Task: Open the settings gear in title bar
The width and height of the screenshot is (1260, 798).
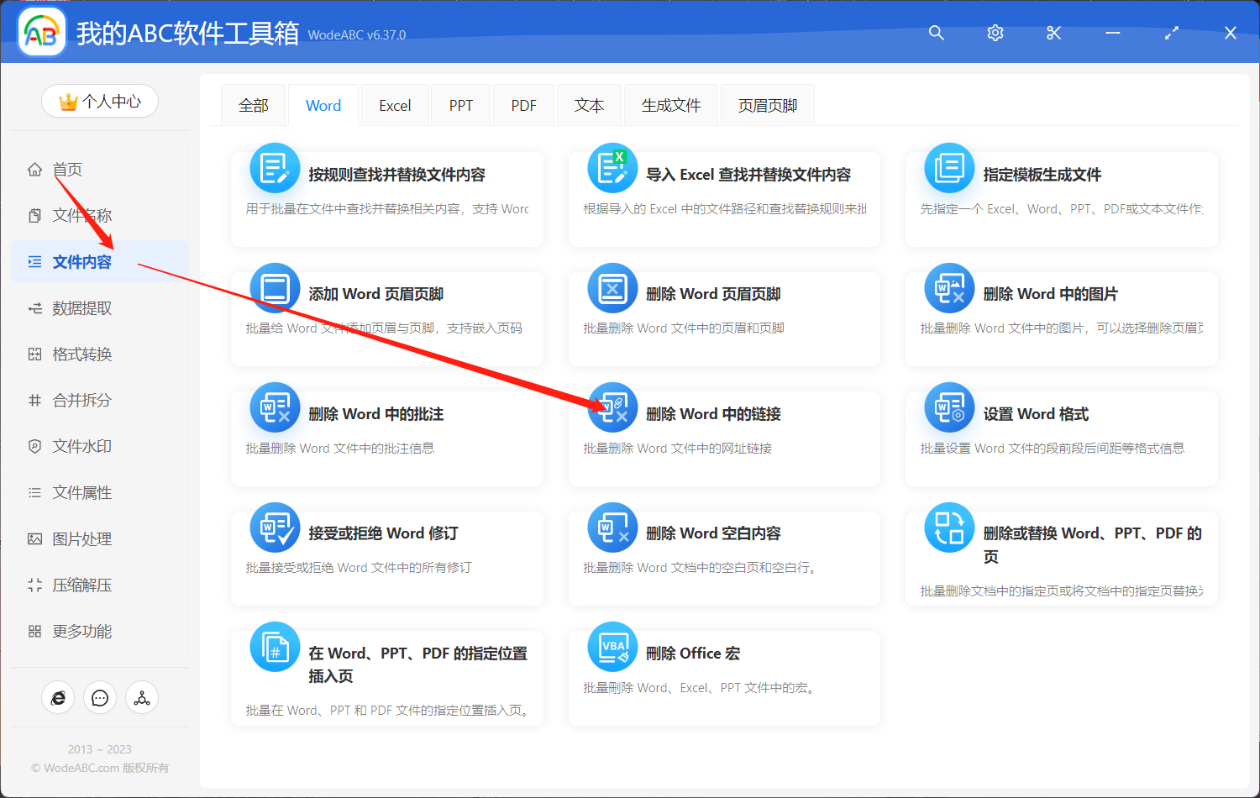Action: 995,33
